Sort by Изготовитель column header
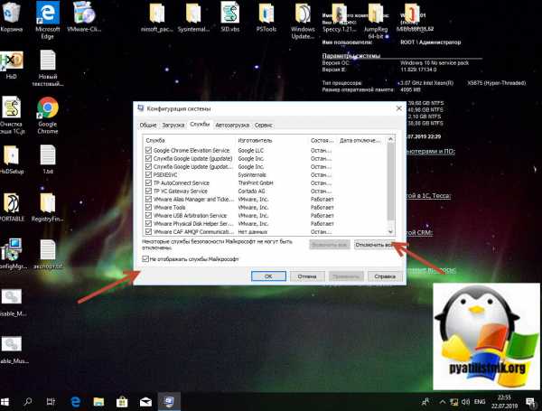This screenshot has height=411, width=542. click(x=273, y=140)
